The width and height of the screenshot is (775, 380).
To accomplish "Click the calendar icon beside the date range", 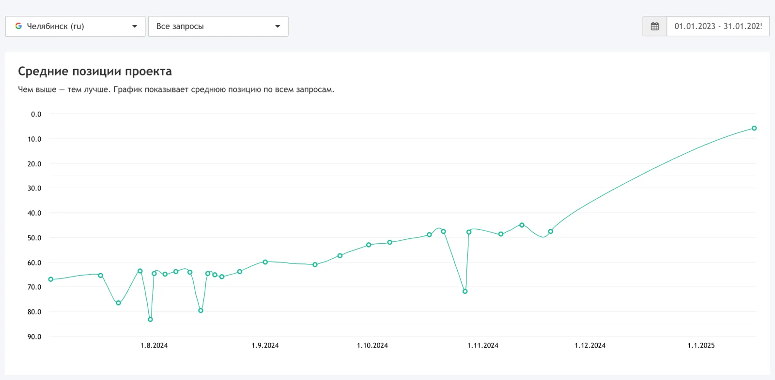I will (655, 26).
